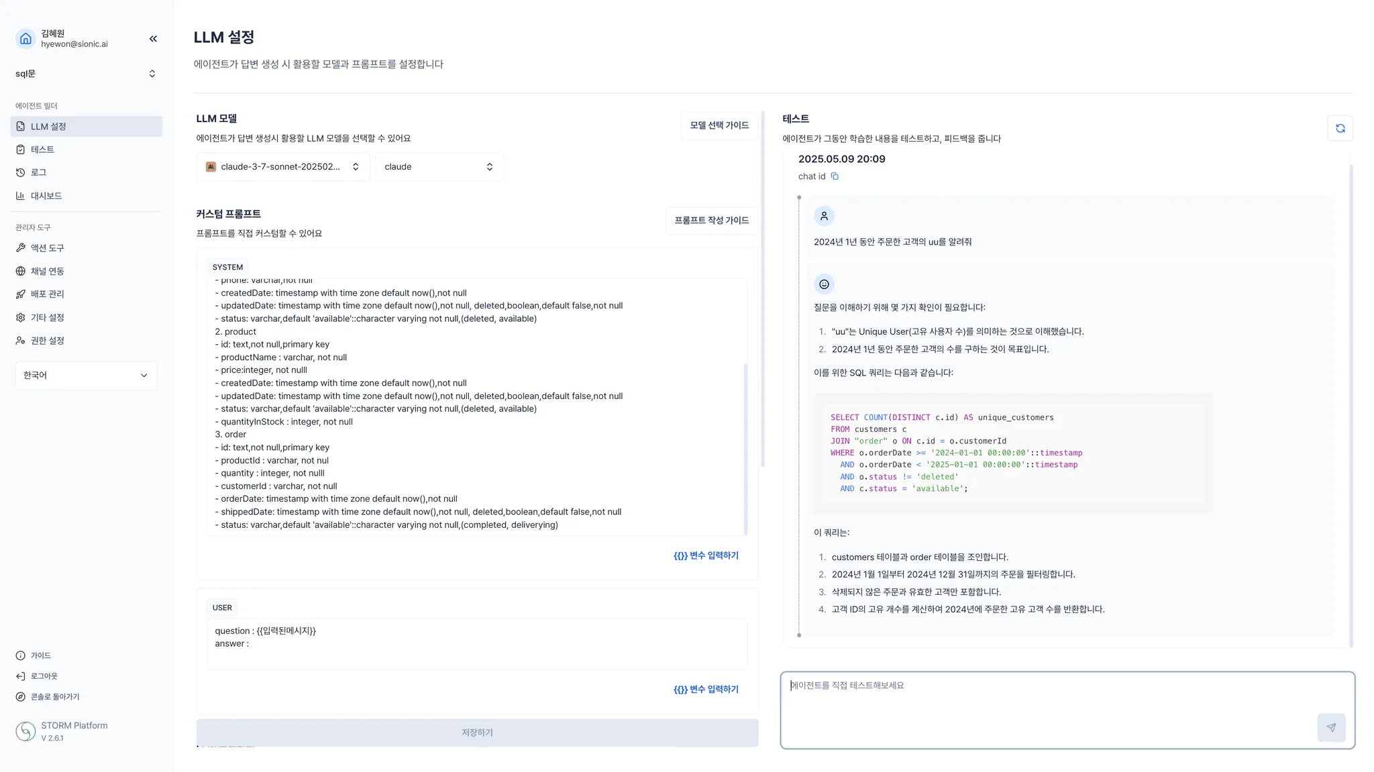Copy the chat id with the copy icon
The height and width of the screenshot is (772, 1374).
point(835,176)
